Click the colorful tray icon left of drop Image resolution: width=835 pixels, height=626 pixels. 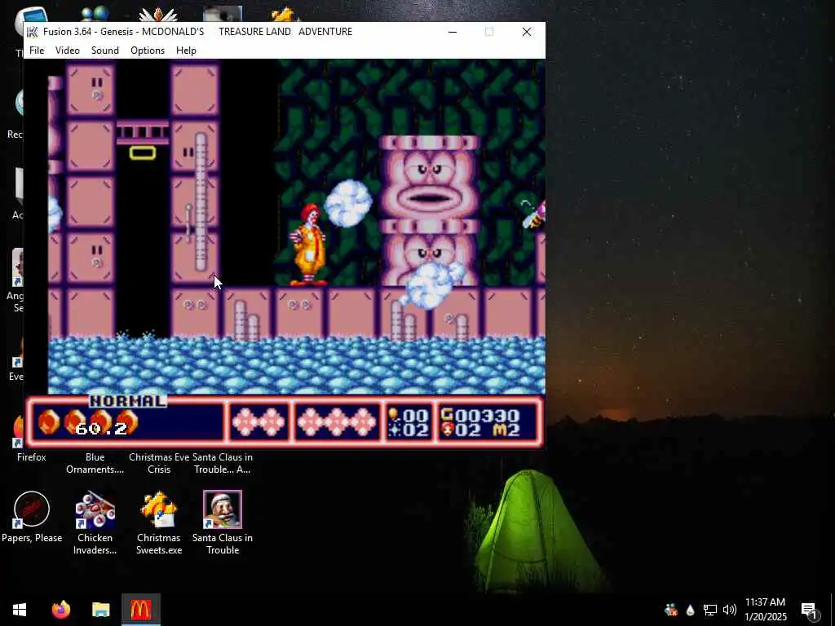pos(671,610)
